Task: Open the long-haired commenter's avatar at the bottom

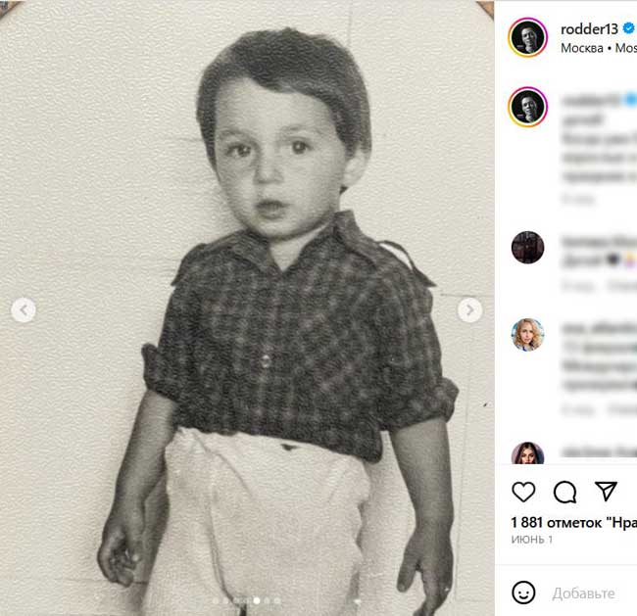Action: (527, 454)
